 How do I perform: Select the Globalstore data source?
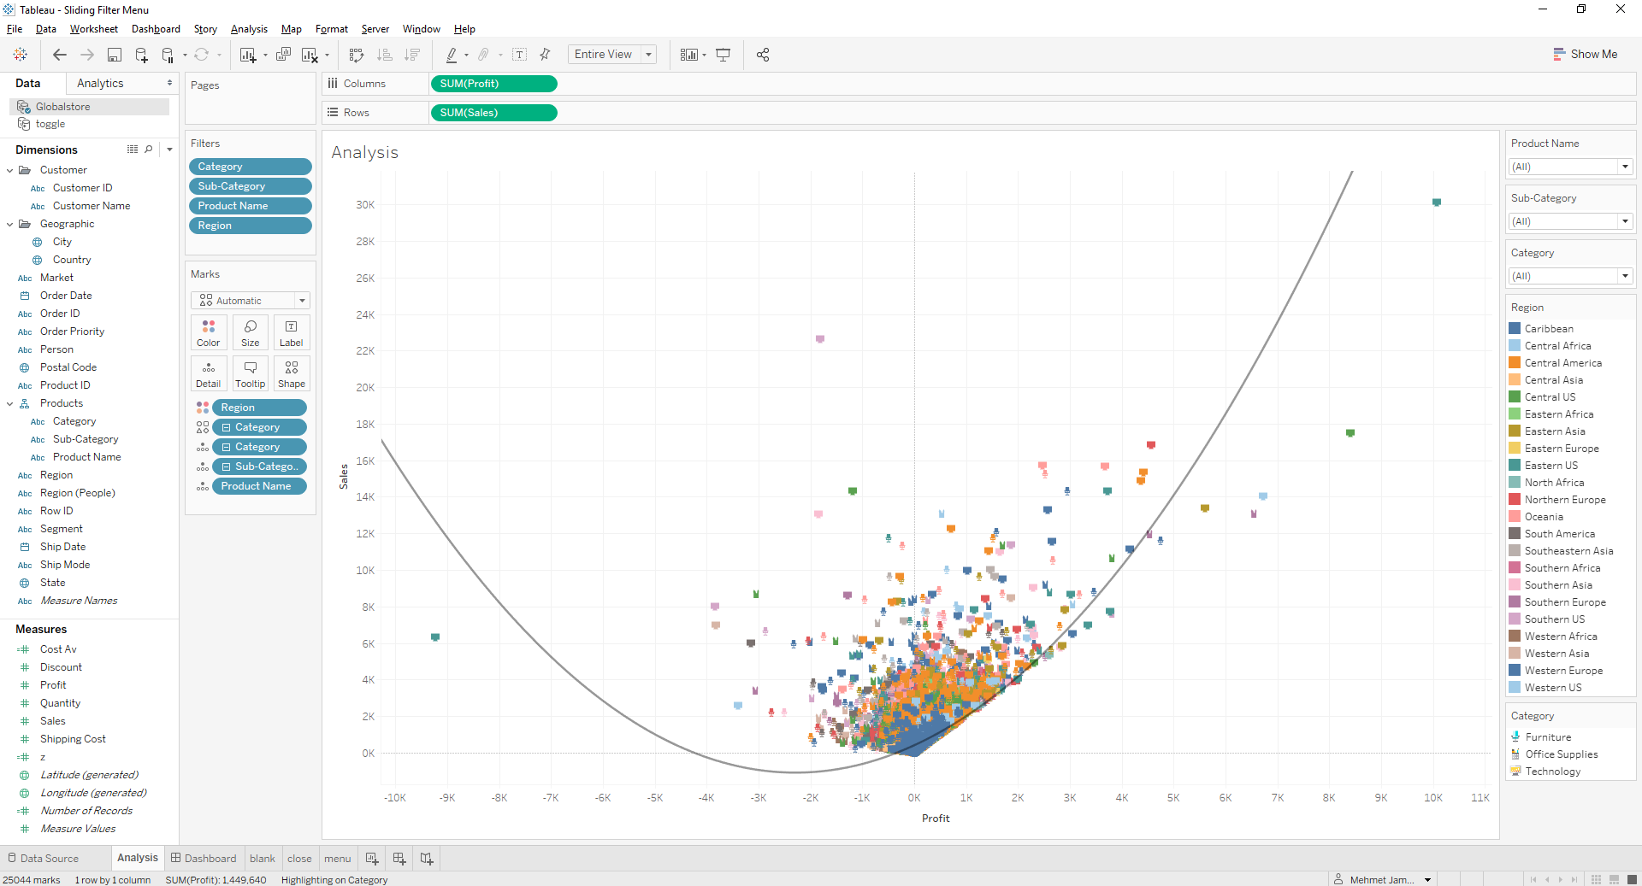click(90, 107)
